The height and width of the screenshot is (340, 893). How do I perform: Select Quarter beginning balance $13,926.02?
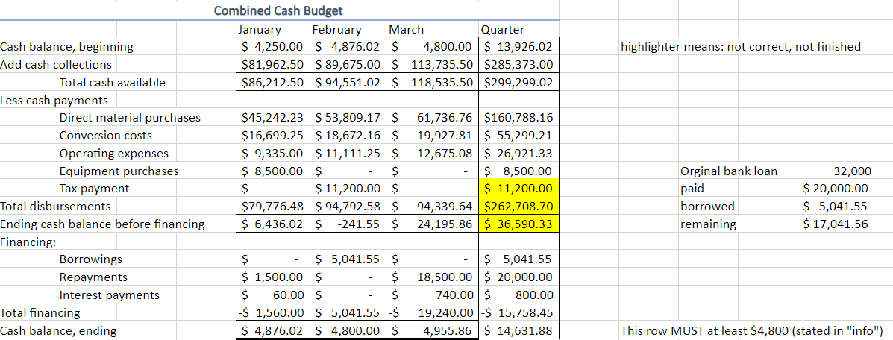click(520, 47)
